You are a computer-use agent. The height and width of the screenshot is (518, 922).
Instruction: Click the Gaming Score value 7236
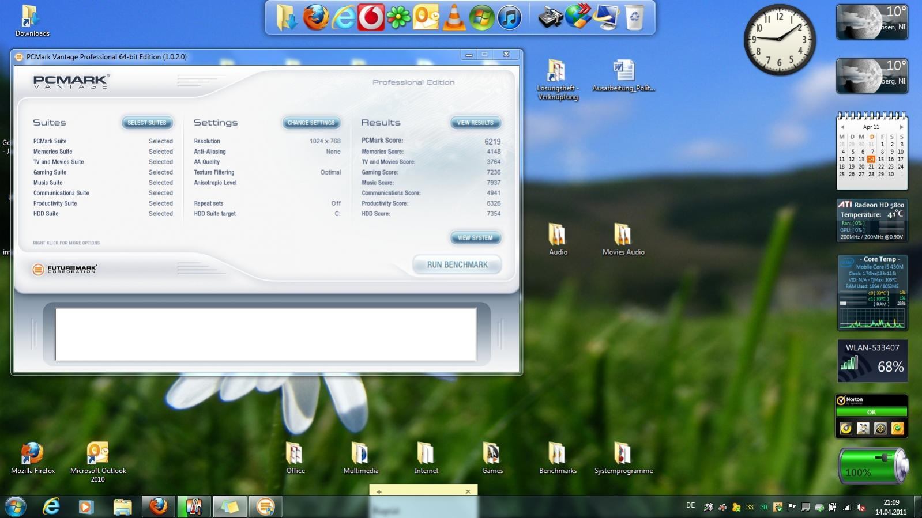tap(494, 172)
